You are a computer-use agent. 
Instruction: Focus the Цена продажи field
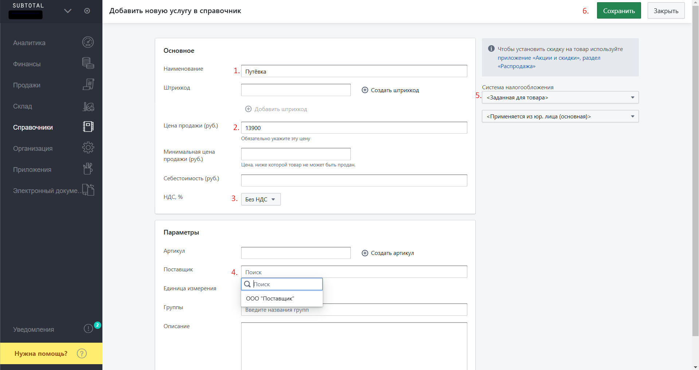pyautogui.click(x=354, y=127)
